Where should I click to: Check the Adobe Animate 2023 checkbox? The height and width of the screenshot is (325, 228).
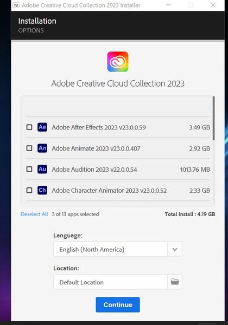(x=29, y=148)
